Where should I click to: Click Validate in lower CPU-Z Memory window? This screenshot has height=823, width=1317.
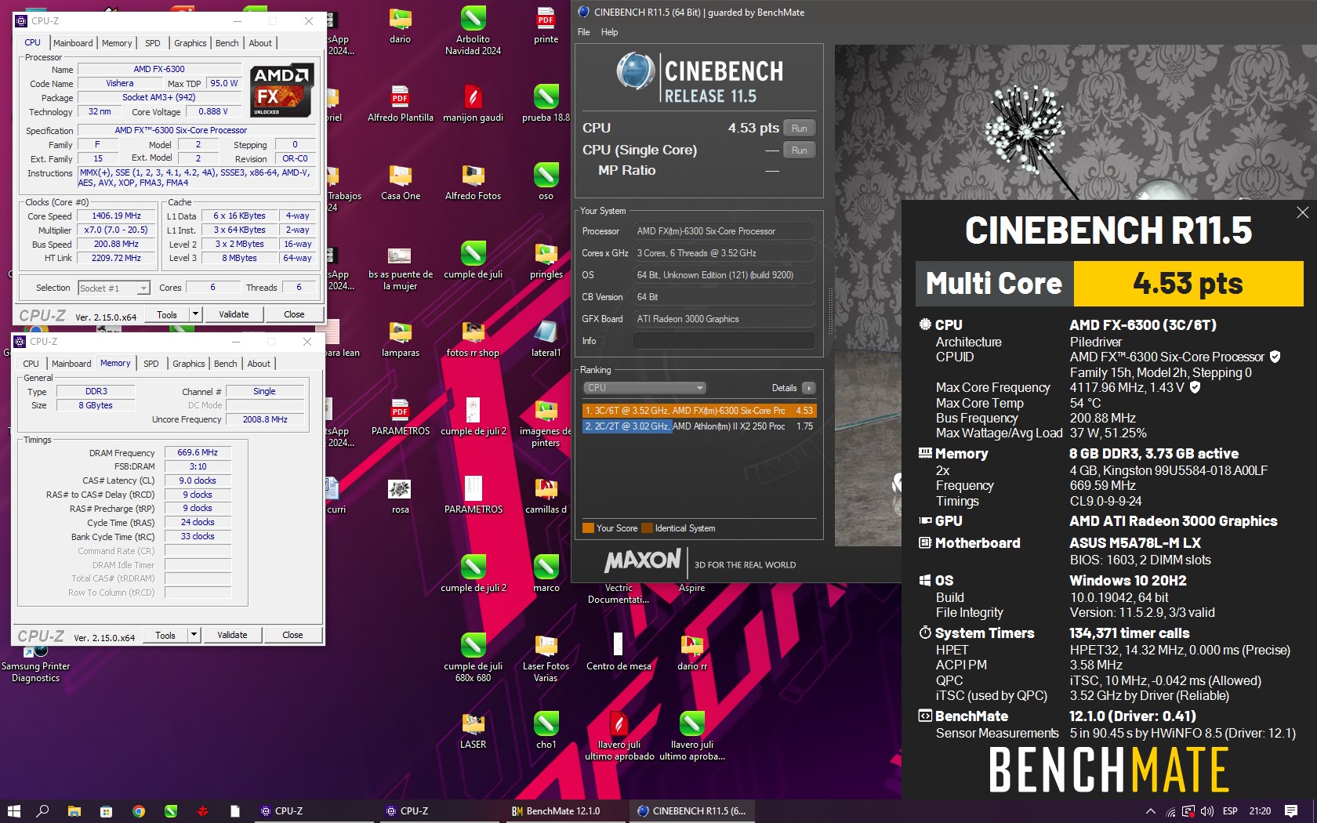232,635
